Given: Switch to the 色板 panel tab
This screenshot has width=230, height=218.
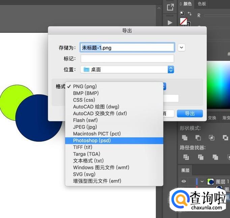Looking at the screenshot, I should [202, 4].
